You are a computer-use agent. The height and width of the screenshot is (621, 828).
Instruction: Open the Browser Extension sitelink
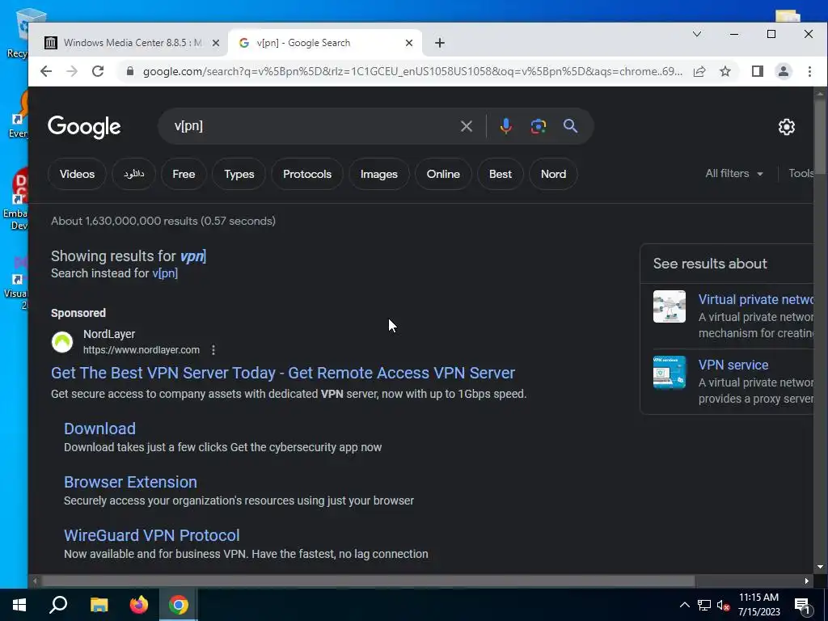130,482
